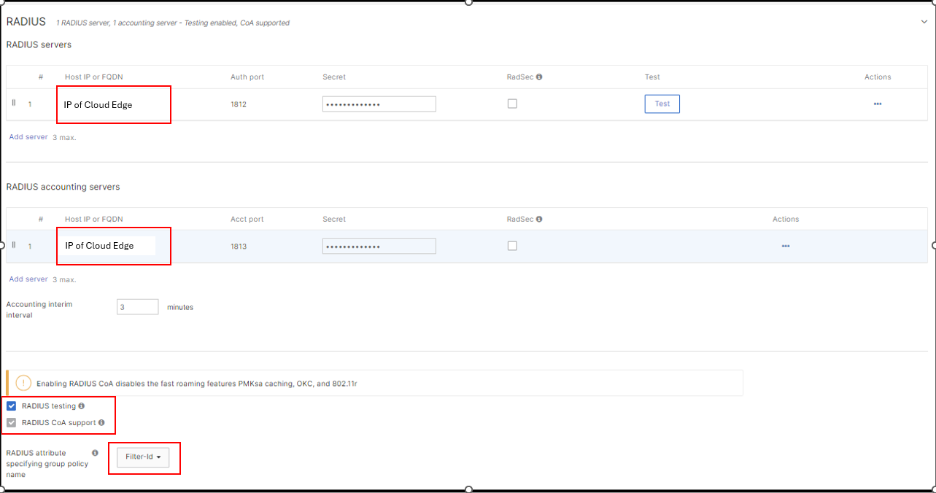Open actions menu for accounting server row
The image size is (936, 493).
(x=786, y=246)
